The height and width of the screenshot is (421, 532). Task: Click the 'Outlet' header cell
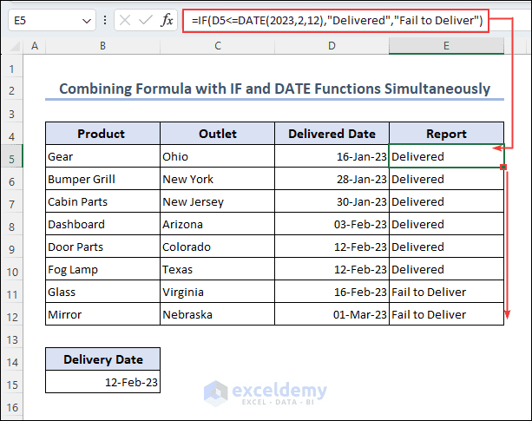pos(218,134)
